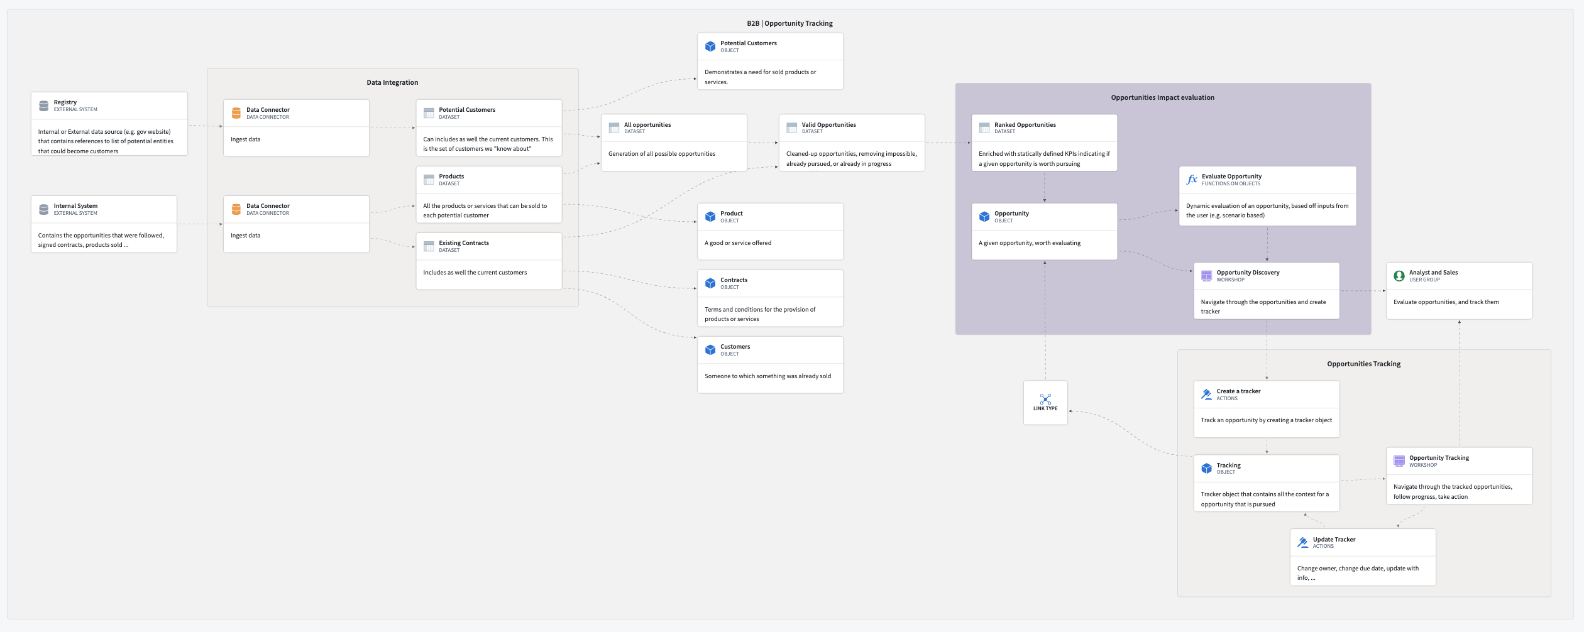Click the Registry external system database icon
The height and width of the screenshot is (632, 1584).
[44, 106]
